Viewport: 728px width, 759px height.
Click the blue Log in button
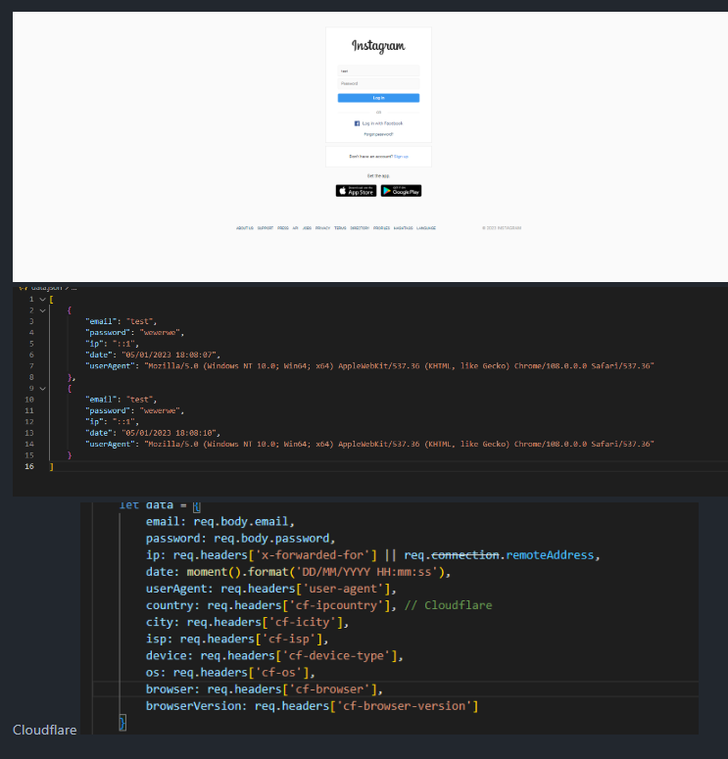[x=378, y=98]
